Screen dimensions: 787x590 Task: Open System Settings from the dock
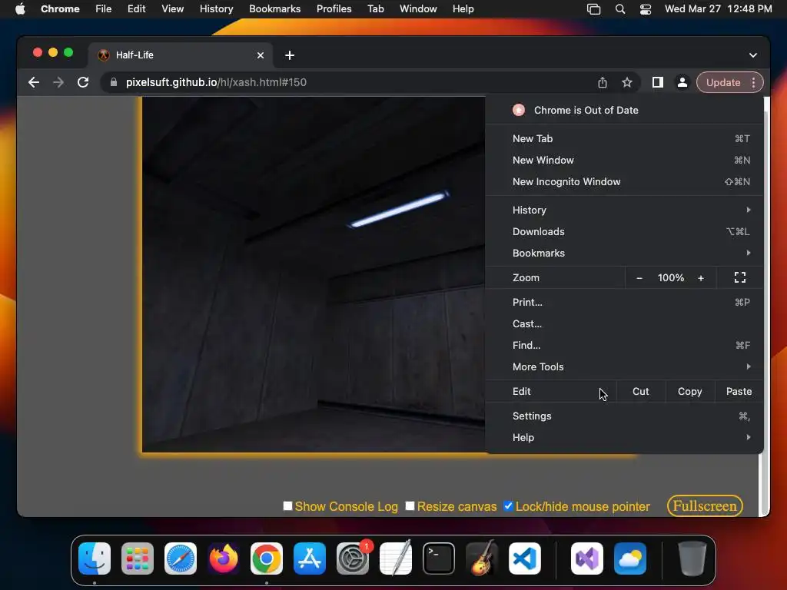click(353, 559)
